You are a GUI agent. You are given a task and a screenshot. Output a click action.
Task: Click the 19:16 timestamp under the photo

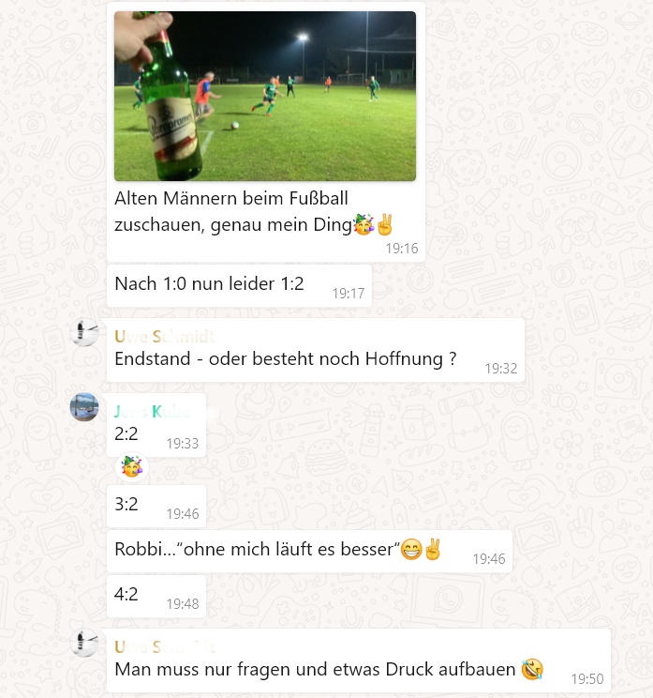[x=402, y=249]
